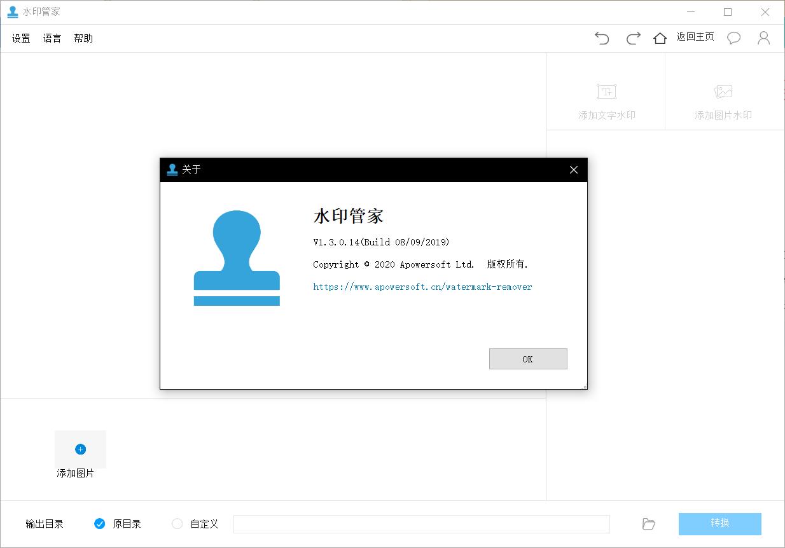Open the user account icon
The image size is (785, 548).
[x=763, y=38]
